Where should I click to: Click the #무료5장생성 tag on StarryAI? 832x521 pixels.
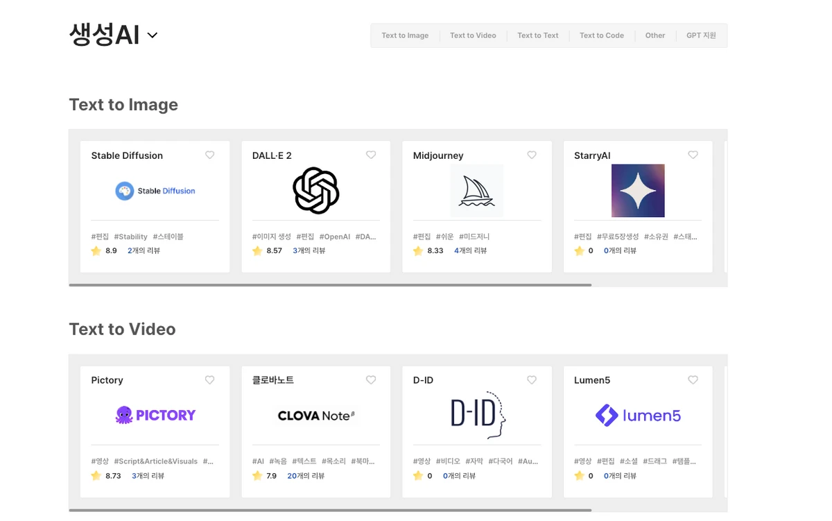pyautogui.click(x=618, y=237)
